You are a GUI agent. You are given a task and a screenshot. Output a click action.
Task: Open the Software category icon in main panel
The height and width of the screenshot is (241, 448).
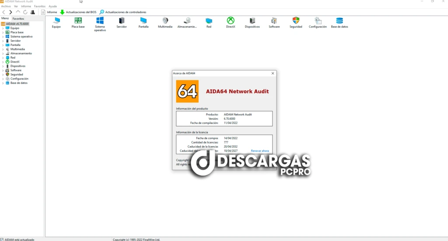click(x=274, y=21)
